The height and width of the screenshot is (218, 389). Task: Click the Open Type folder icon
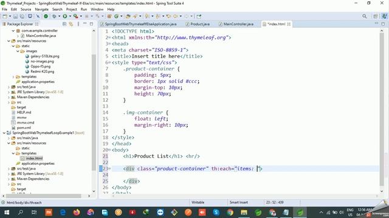[x=128, y=16]
